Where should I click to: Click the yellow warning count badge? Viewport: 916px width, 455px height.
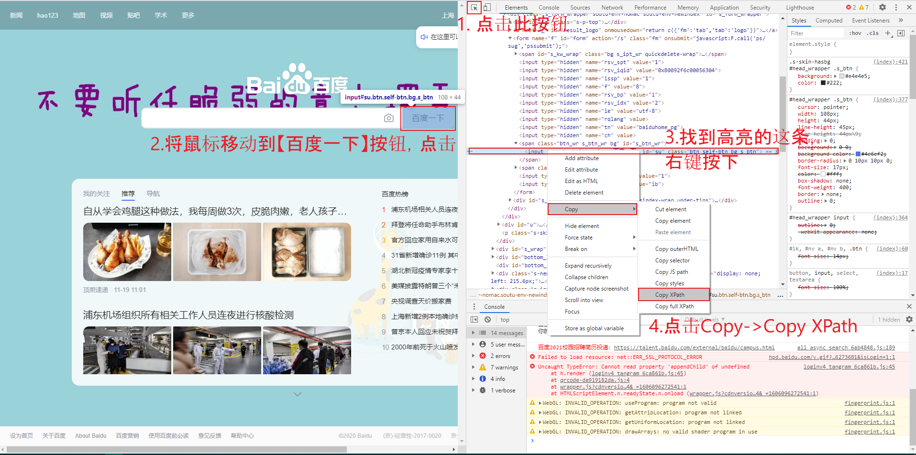(864, 7)
